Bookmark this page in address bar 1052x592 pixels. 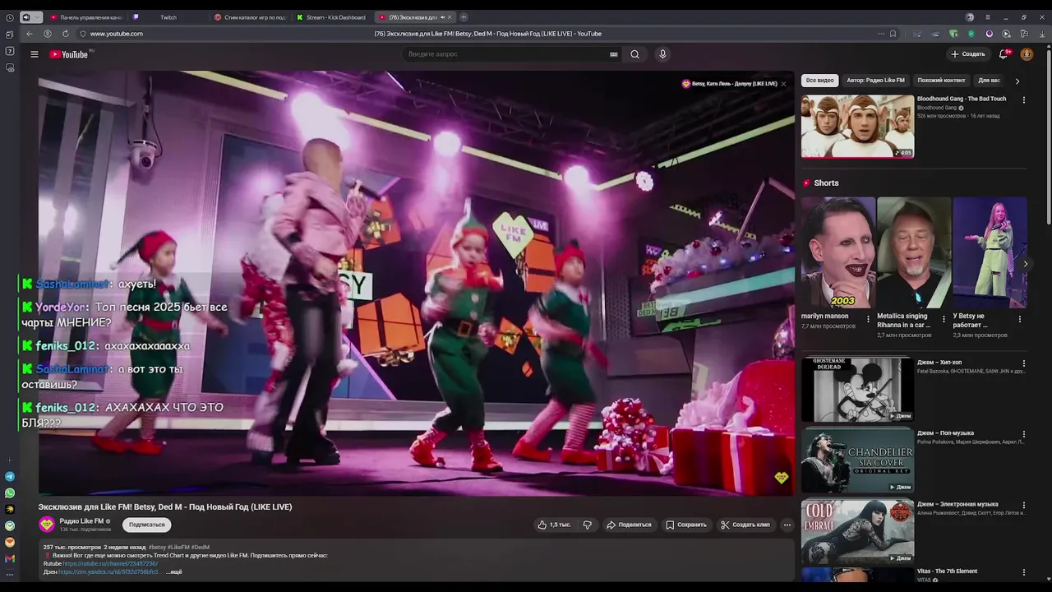893,34
